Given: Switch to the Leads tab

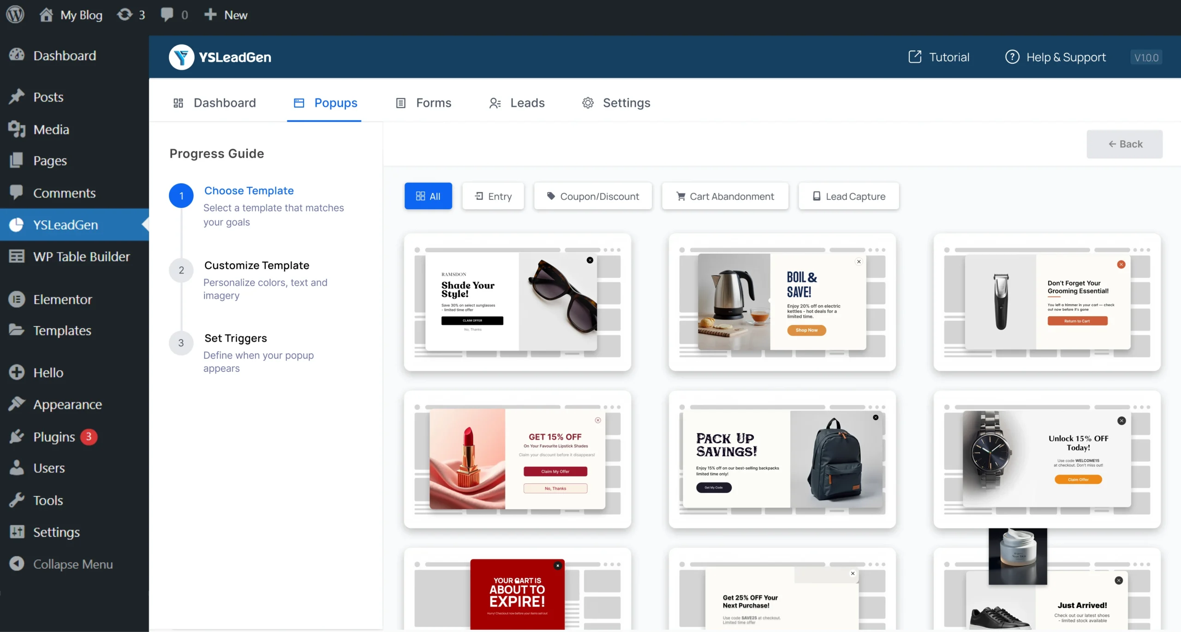Looking at the screenshot, I should coord(517,102).
